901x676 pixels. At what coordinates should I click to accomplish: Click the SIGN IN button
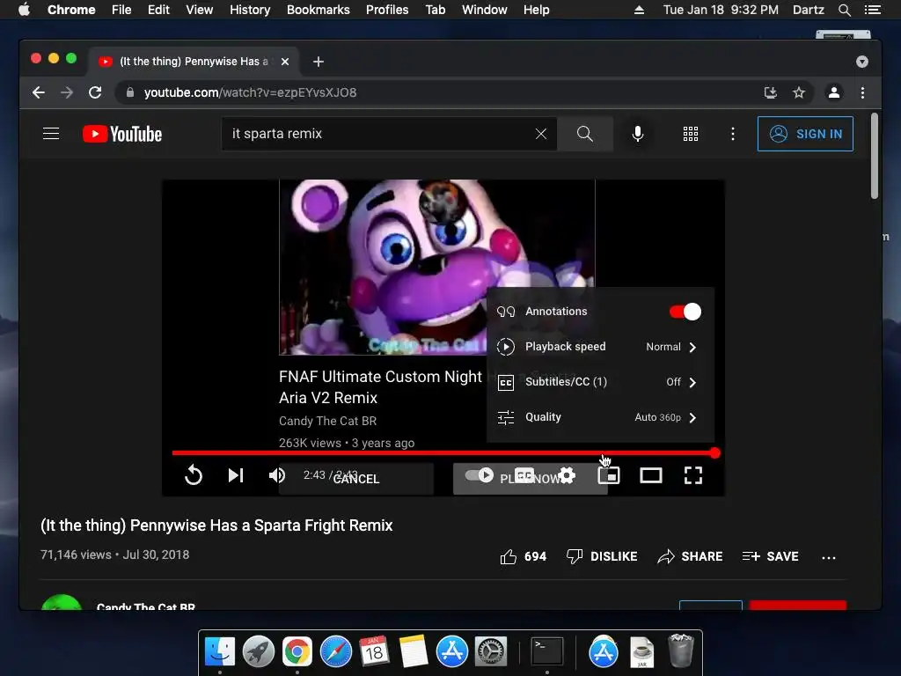805,134
